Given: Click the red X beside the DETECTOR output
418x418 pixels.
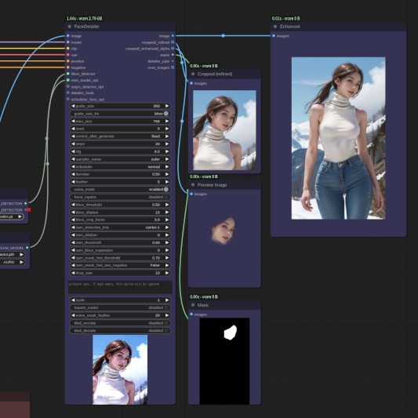Looking at the screenshot, I should click(28, 210).
